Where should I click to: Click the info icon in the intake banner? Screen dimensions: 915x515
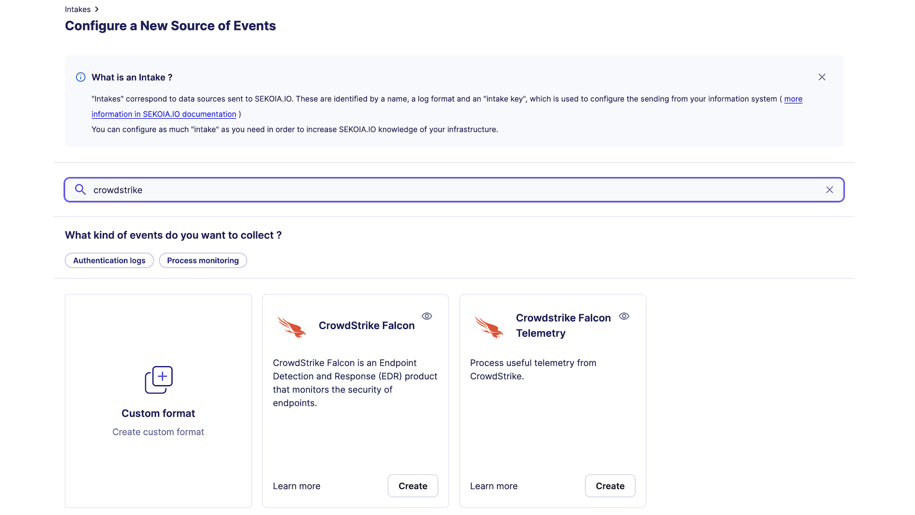tap(80, 77)
